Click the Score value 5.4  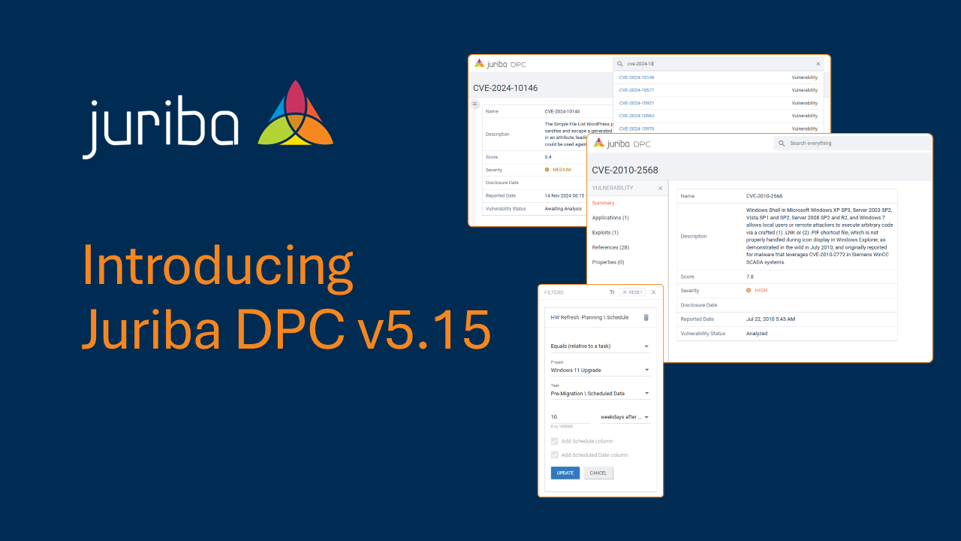548,157
